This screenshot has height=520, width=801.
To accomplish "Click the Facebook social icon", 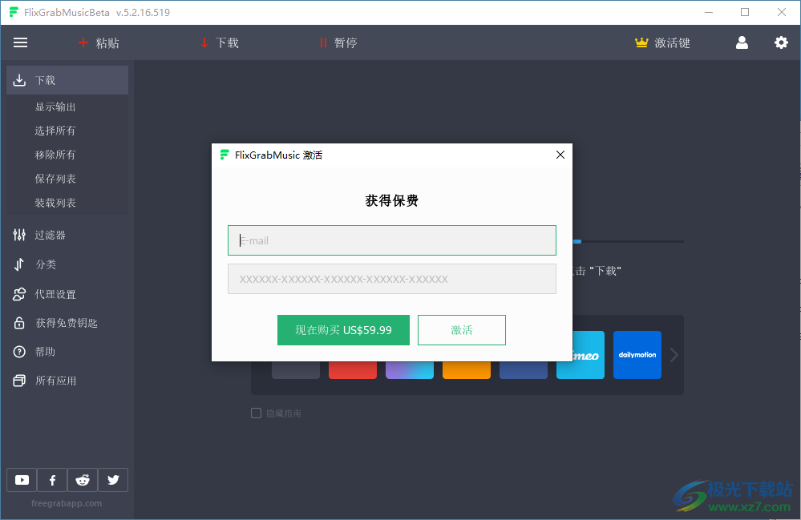I will 52,480.
